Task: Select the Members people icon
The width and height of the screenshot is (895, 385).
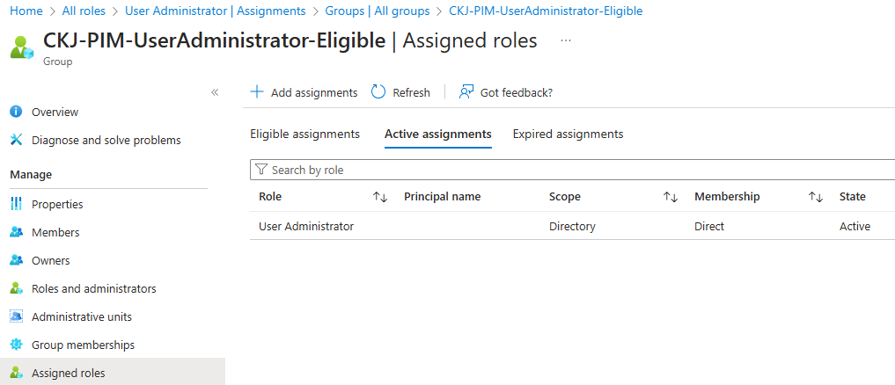Action: point(16,232)
